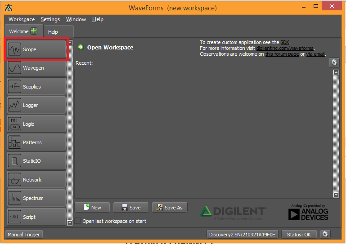
Task: Open the Settings menu
Action: tap(50, 19)
